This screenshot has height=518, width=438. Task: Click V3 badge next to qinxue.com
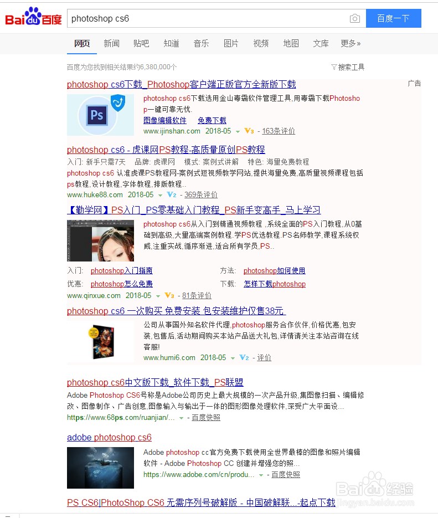tap(169, 296)
